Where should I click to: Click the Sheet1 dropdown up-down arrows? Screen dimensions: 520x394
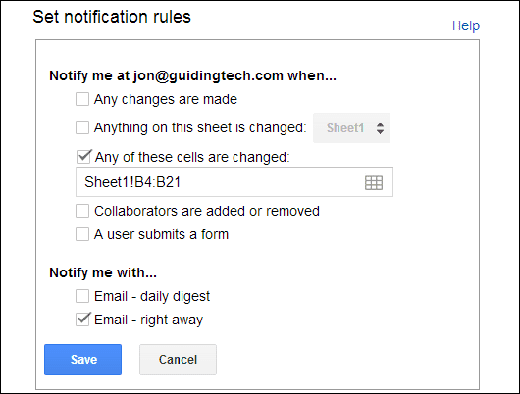point(380,128)
